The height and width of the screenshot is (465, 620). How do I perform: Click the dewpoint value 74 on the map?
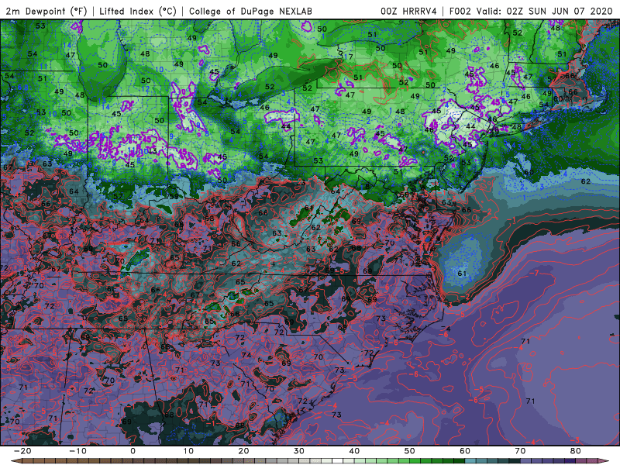(x=246, y=355)
